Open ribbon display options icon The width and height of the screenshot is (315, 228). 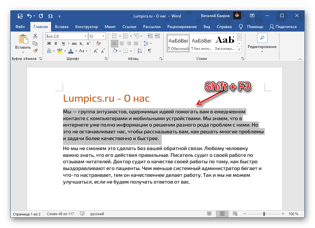(x=252, y=15)
